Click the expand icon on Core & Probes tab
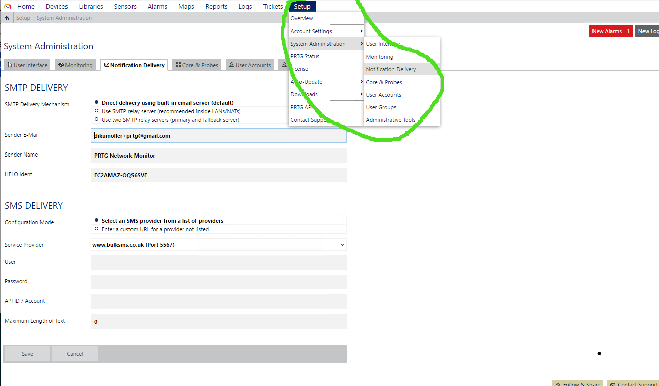Image resolution: width=659 pixels, height=386 pixels. point(179,65)
